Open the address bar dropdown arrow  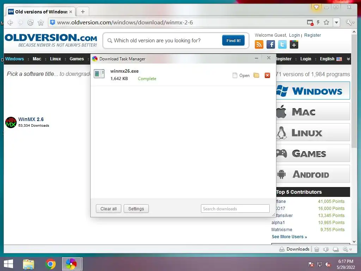tap(336, 22)
